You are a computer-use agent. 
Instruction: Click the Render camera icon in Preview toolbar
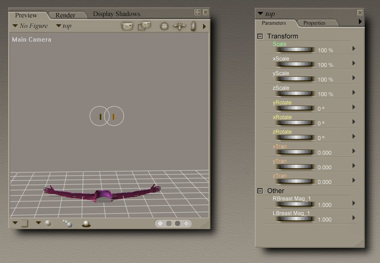point(127,26)
